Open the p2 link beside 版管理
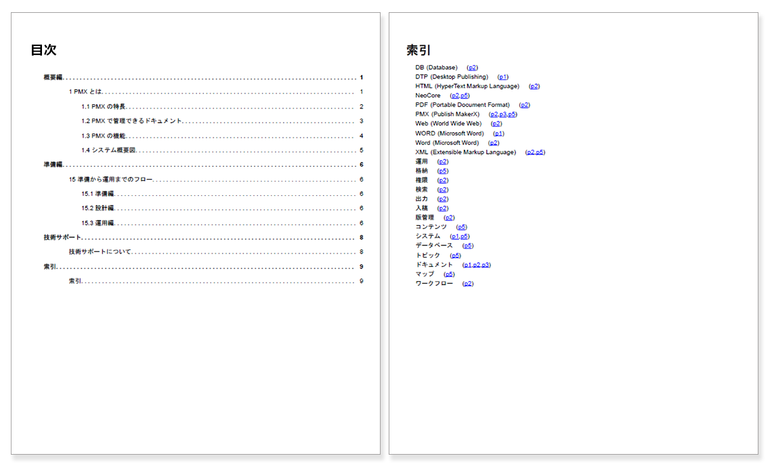This screenshot has width=772, height=475. (x=449, y=217)
